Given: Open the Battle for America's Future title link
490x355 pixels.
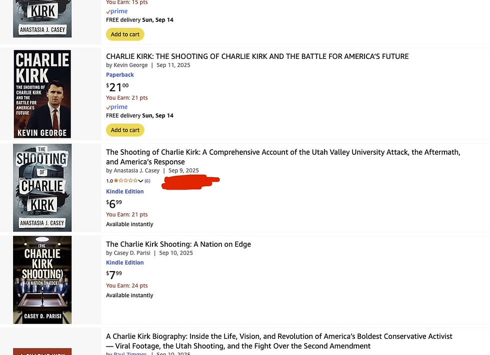Looking at the screenshot, I should (x=257, y=56).
